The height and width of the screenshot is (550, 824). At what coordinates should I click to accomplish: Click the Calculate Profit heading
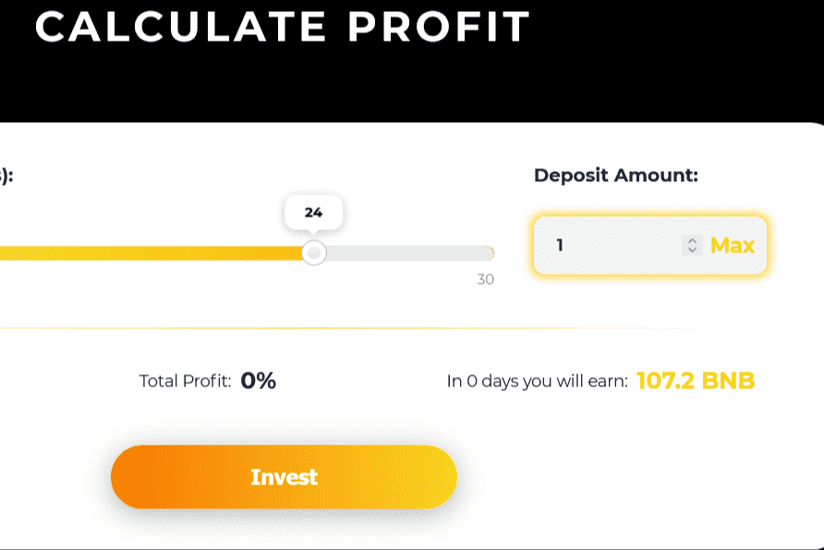282,26
